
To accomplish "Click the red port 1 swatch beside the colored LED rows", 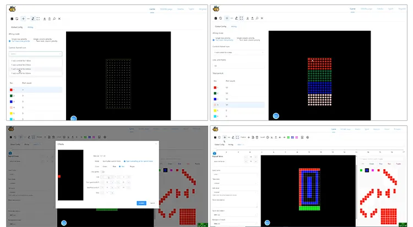I will pyautogui.click(x=215, y=87).
